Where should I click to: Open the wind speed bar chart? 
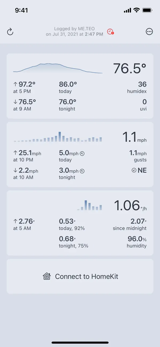pyautogui.click(x=58, y=137)
